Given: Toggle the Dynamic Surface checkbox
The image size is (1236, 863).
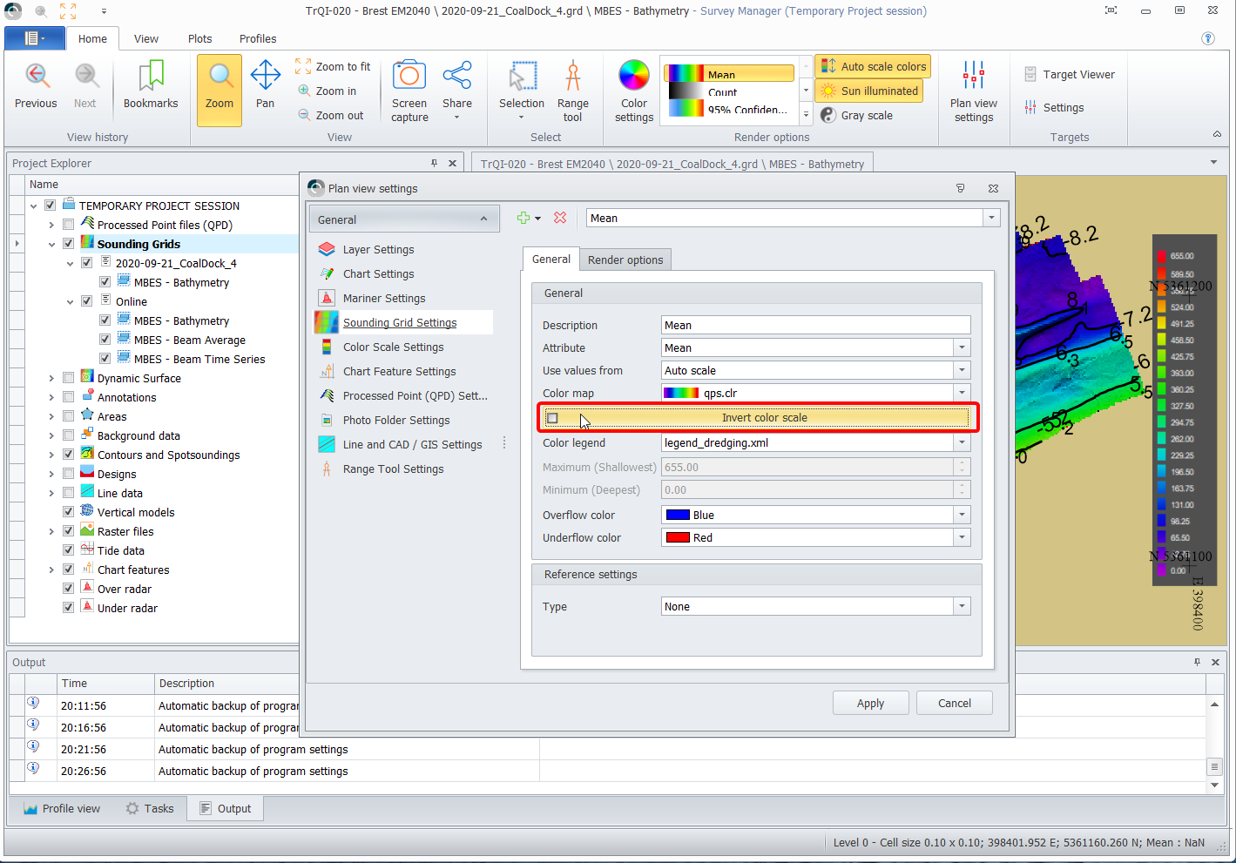Looking at the screenshot, I should tap(68, 378).
